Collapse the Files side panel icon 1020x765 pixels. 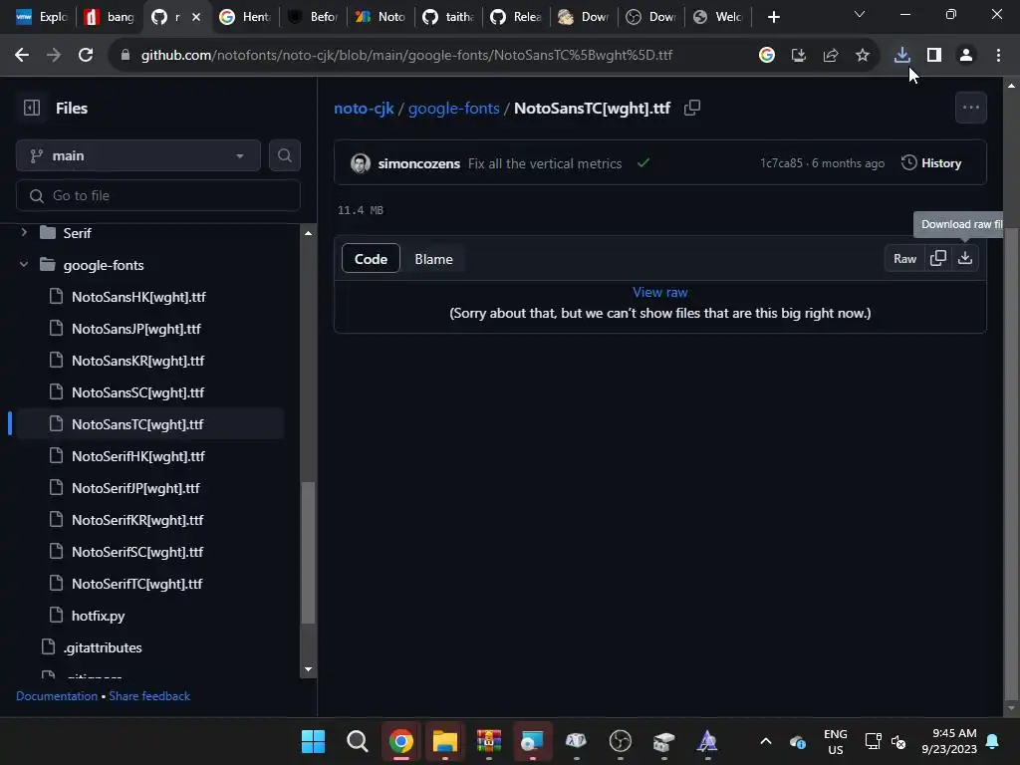[31, 108]
